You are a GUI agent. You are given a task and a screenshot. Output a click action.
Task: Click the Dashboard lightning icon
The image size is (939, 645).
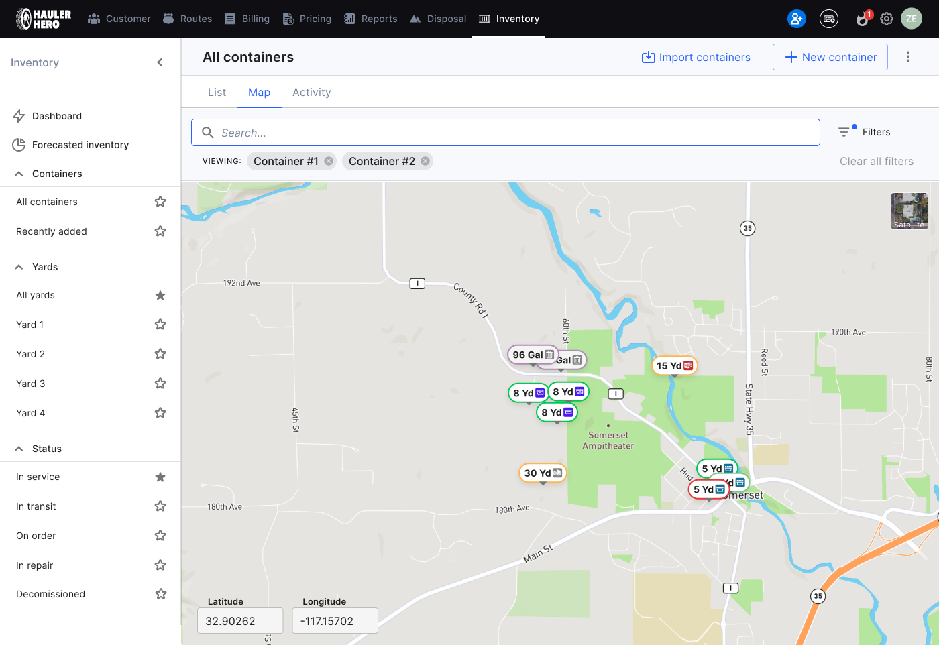click(19, 116)
